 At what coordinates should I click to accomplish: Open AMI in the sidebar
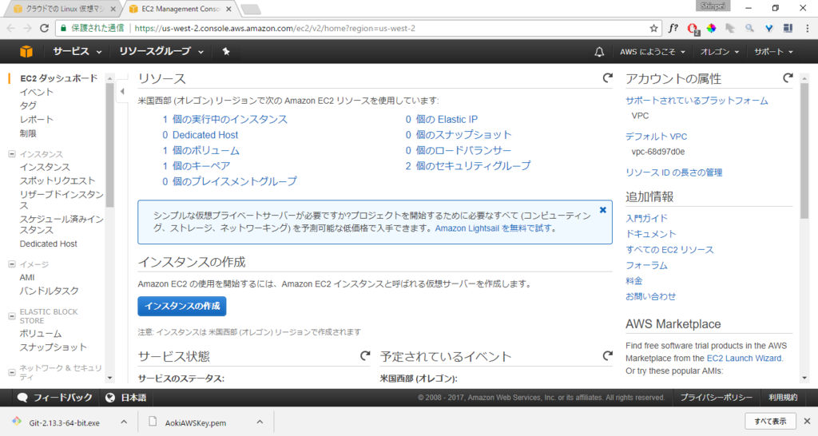[x=27, y=277]
